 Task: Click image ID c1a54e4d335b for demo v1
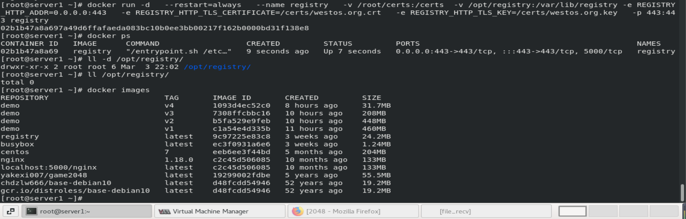tap(241, 129)
